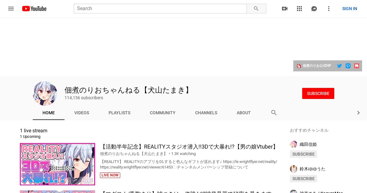The height and width of the screenshot is (193, 367).
Task: Click the 織田信姫 channel name
Action: click(308, 144)
